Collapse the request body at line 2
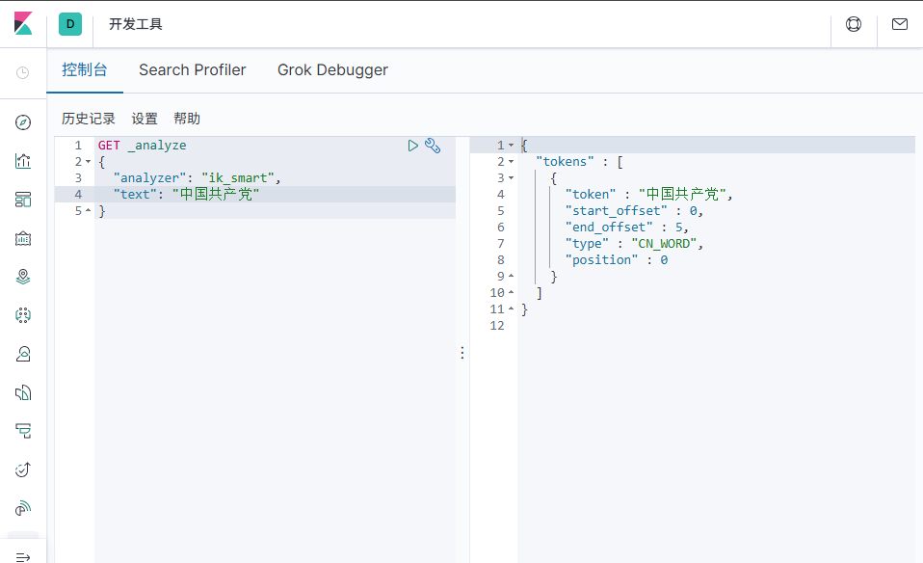The width and height of the screenshot is (923, 563). [x=88, y=162]
